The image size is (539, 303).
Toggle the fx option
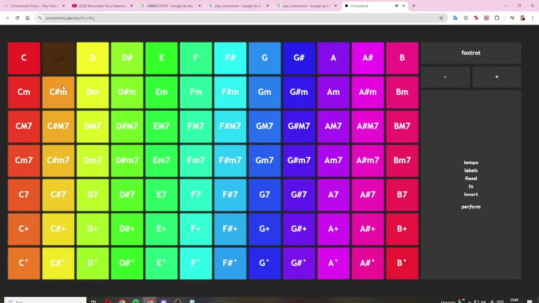coord(471,186)
